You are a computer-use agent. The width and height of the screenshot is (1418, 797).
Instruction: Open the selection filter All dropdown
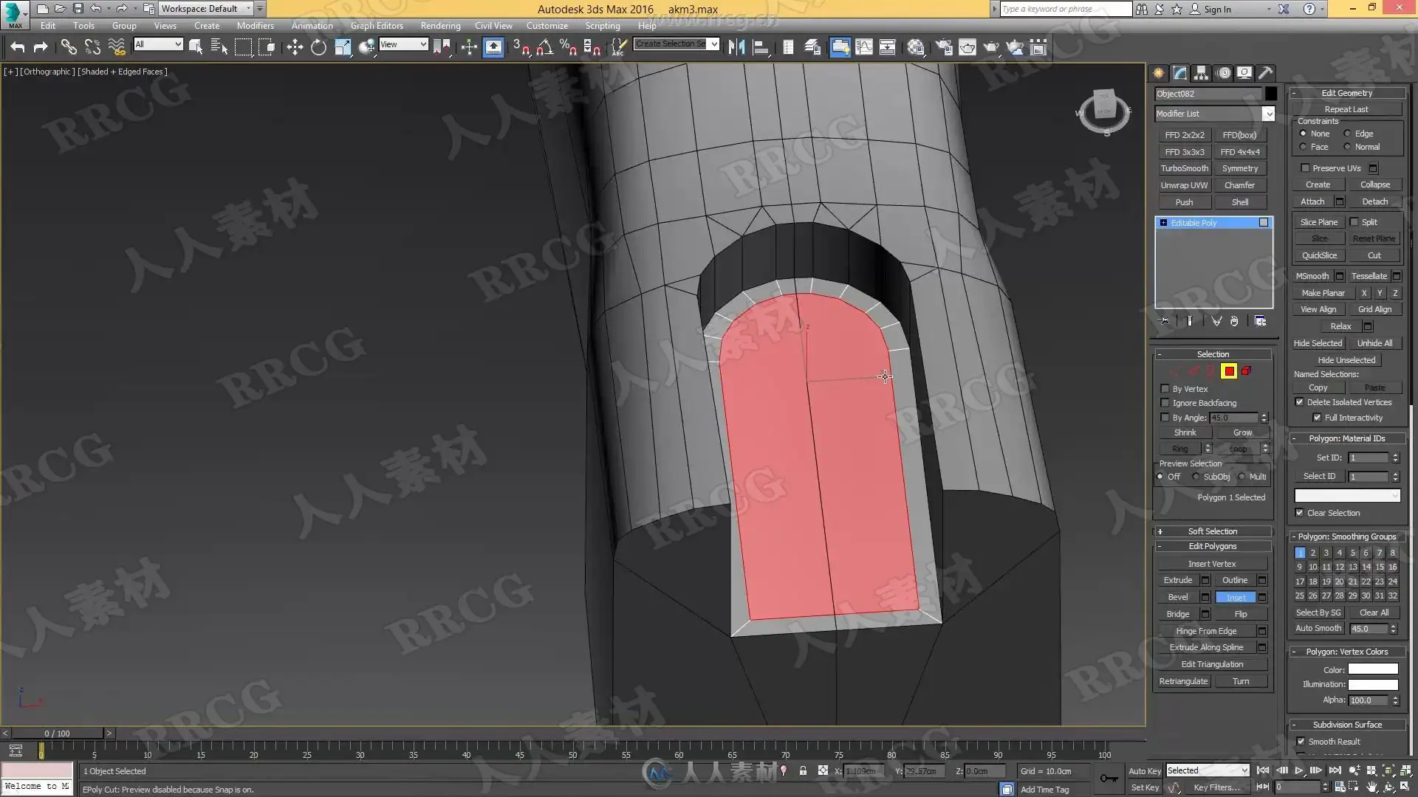tap(158, 44)
